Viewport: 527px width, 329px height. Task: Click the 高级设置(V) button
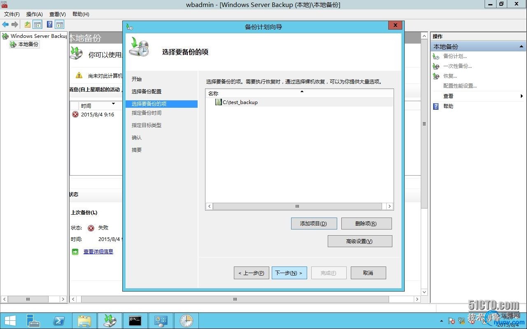pyautogui.click(x=360, y=241)
